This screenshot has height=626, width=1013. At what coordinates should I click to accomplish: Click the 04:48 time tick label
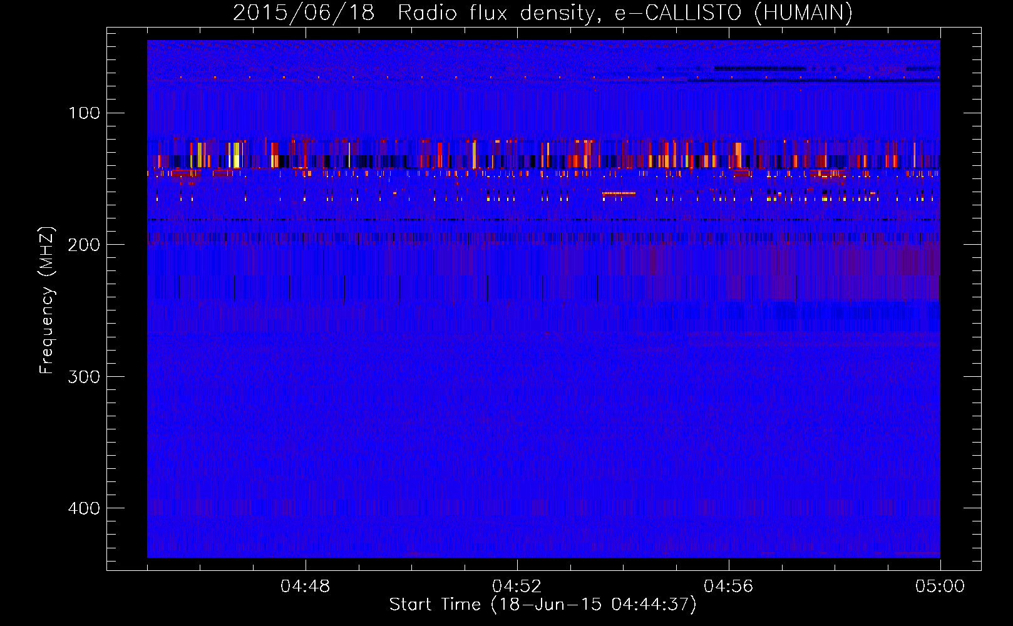click(306, 587)
